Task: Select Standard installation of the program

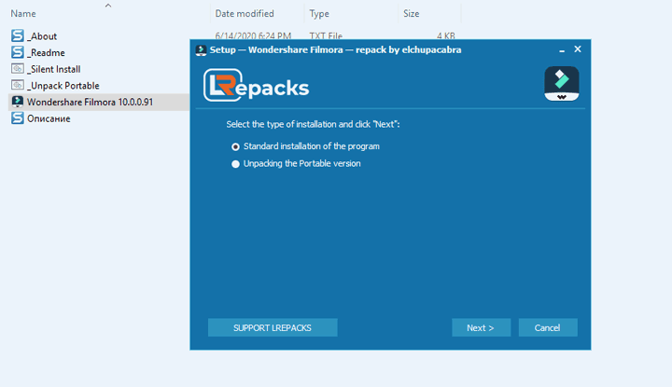Action: click(x=236, y=146)
